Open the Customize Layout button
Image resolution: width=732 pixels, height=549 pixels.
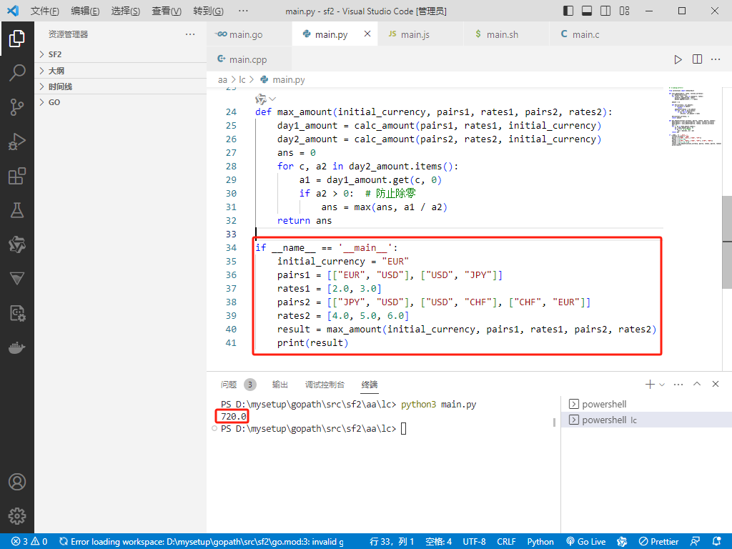[624, 11]
